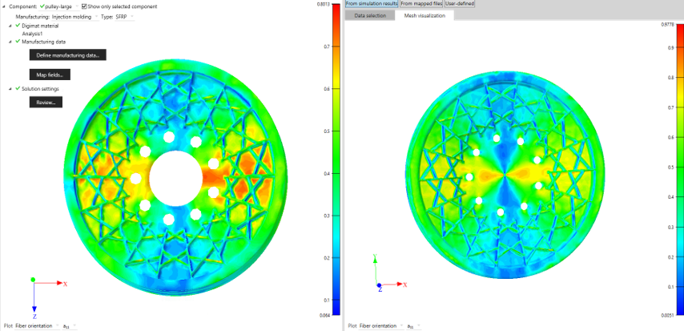Collapse the Digimat material tree node

[10, 26]
